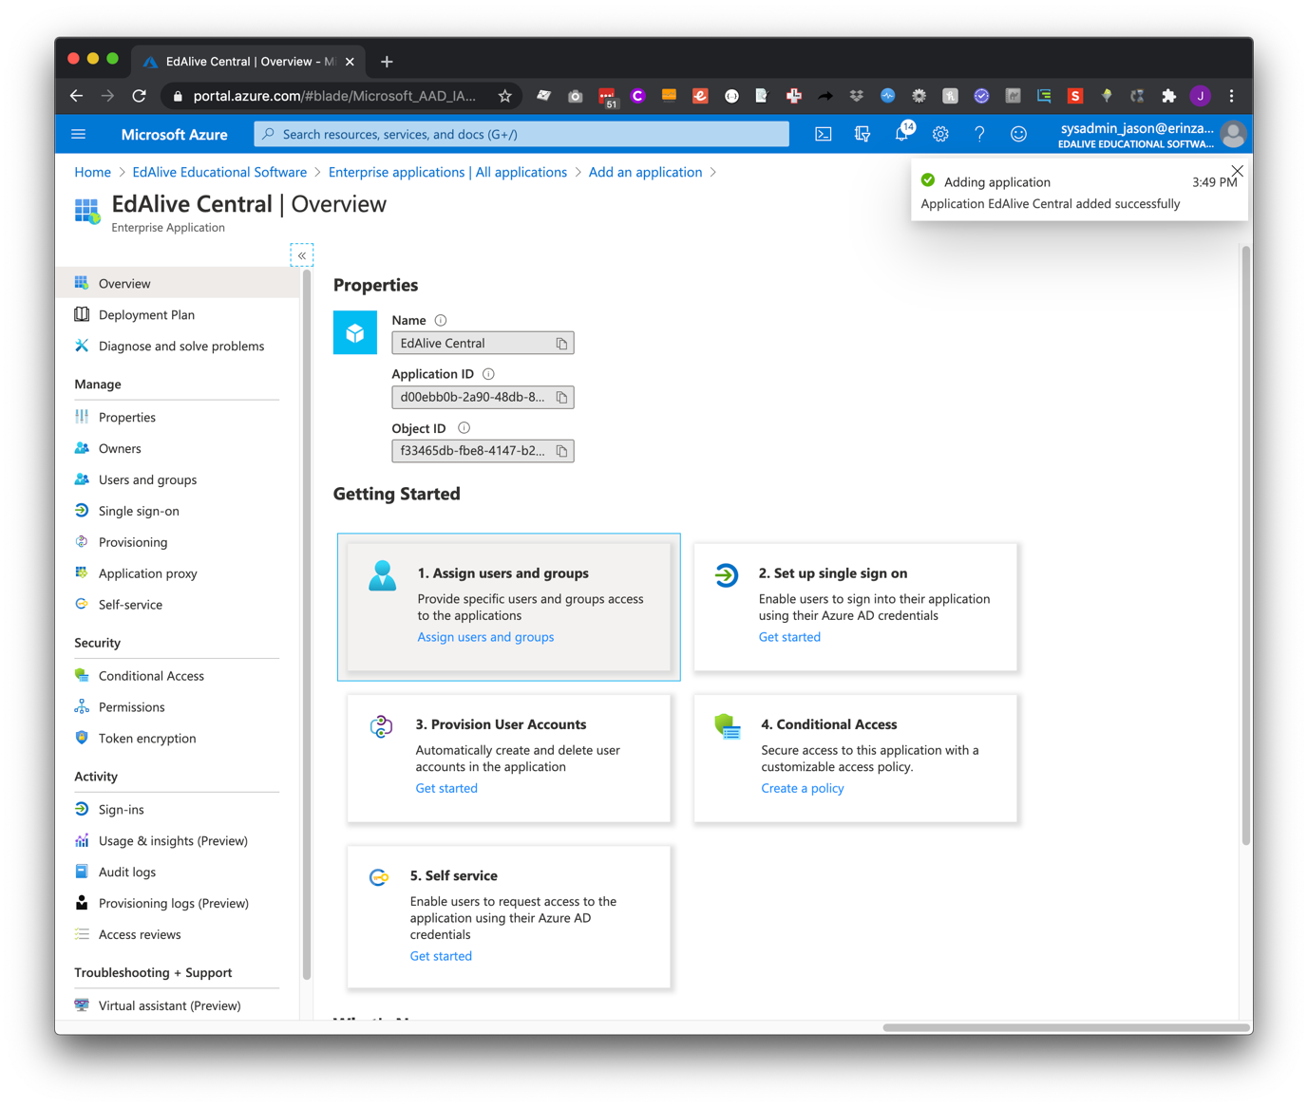Send feedback via the smiley icon

pos(1018,134)
